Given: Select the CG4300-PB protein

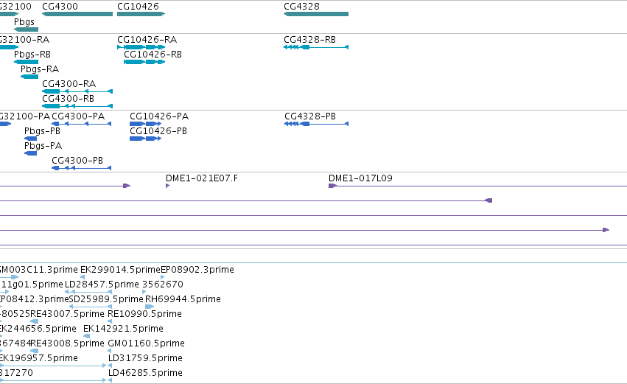Looking at the screenshot, I should (81, 168).
